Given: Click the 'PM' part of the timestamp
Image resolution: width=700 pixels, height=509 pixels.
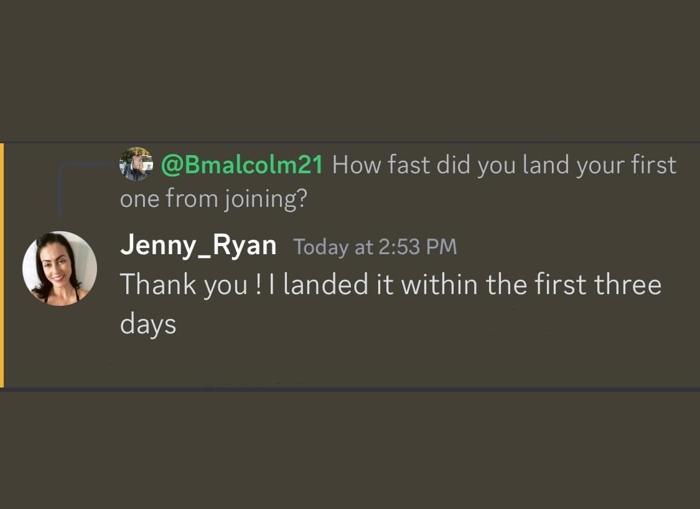Looking at the screenshot, I should 442,247.
